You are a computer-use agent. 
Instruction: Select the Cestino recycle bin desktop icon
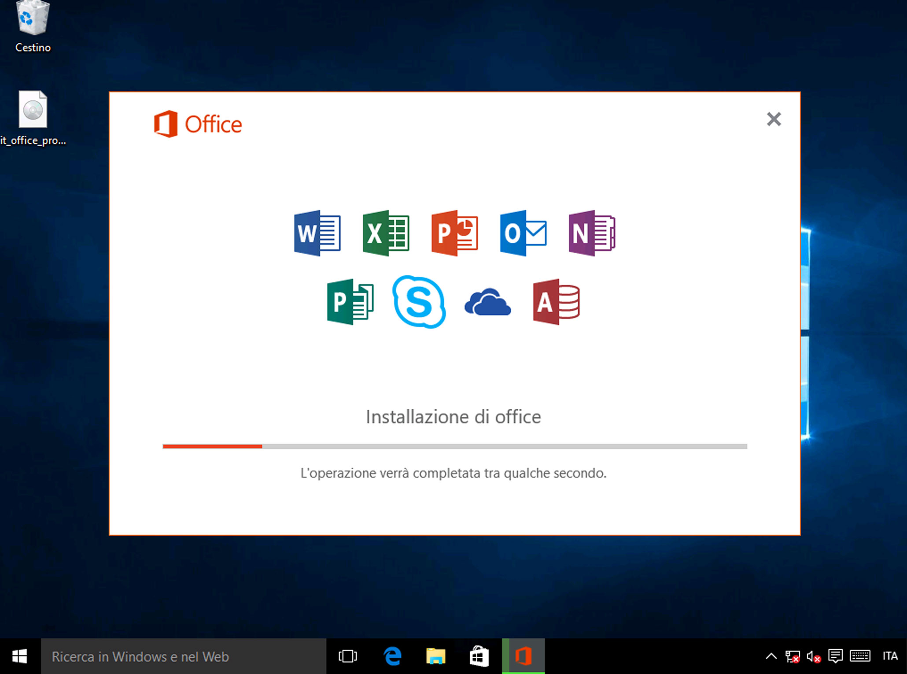click(33, 27)
